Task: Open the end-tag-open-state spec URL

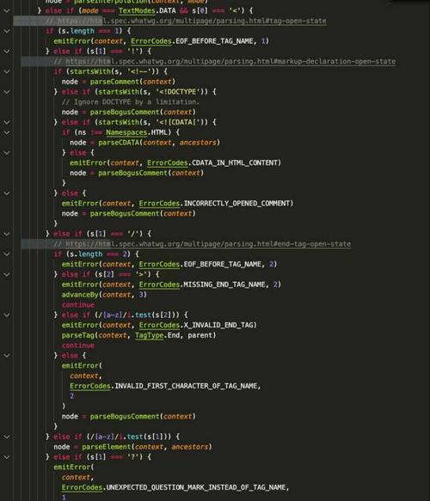Action: click(208, 244)
